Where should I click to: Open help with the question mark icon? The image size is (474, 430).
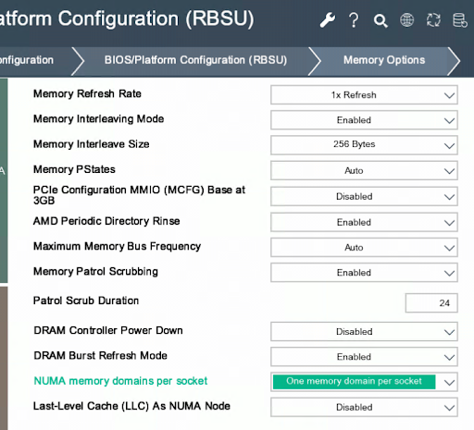coord(354,20)
